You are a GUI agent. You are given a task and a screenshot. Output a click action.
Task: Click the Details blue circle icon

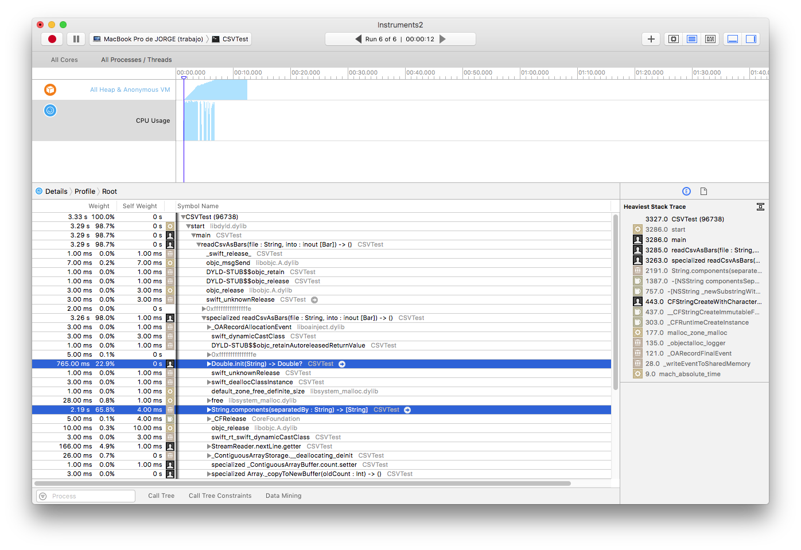39,191
